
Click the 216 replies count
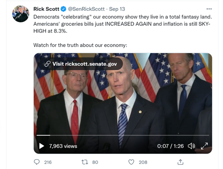48,162
